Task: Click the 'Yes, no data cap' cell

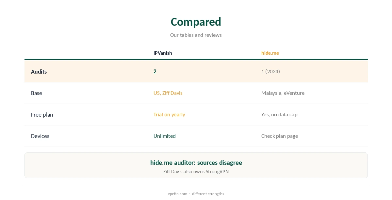Action: (x=279, y=114)
